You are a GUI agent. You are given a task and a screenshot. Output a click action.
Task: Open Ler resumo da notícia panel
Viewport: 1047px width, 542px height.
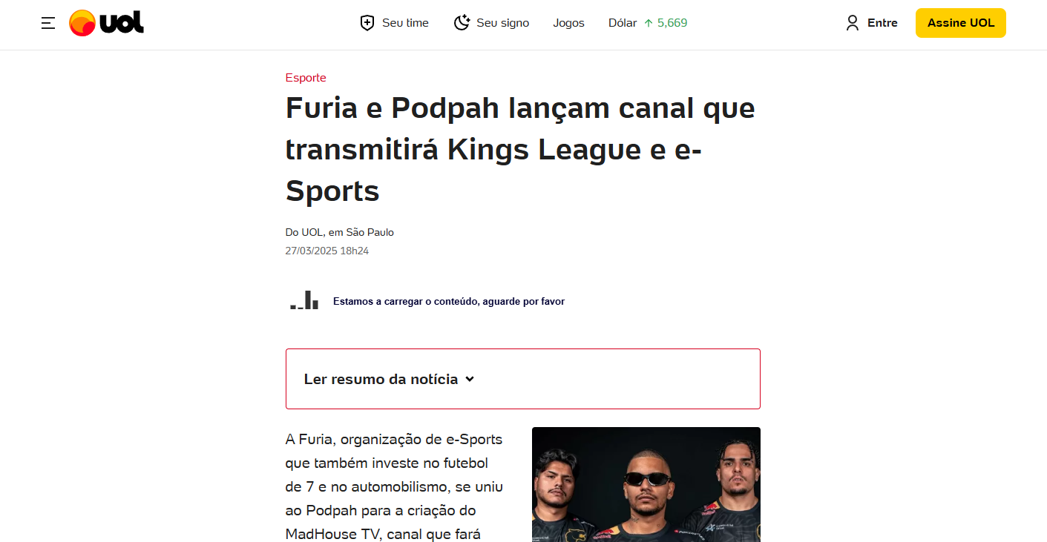pyautogui.click(x=523, y=379)
